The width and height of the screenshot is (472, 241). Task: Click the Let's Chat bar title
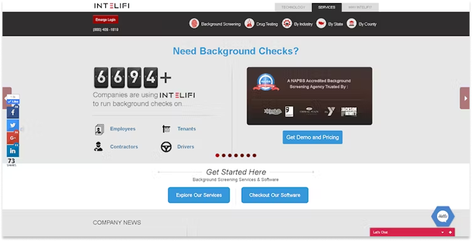coord(380,232)
